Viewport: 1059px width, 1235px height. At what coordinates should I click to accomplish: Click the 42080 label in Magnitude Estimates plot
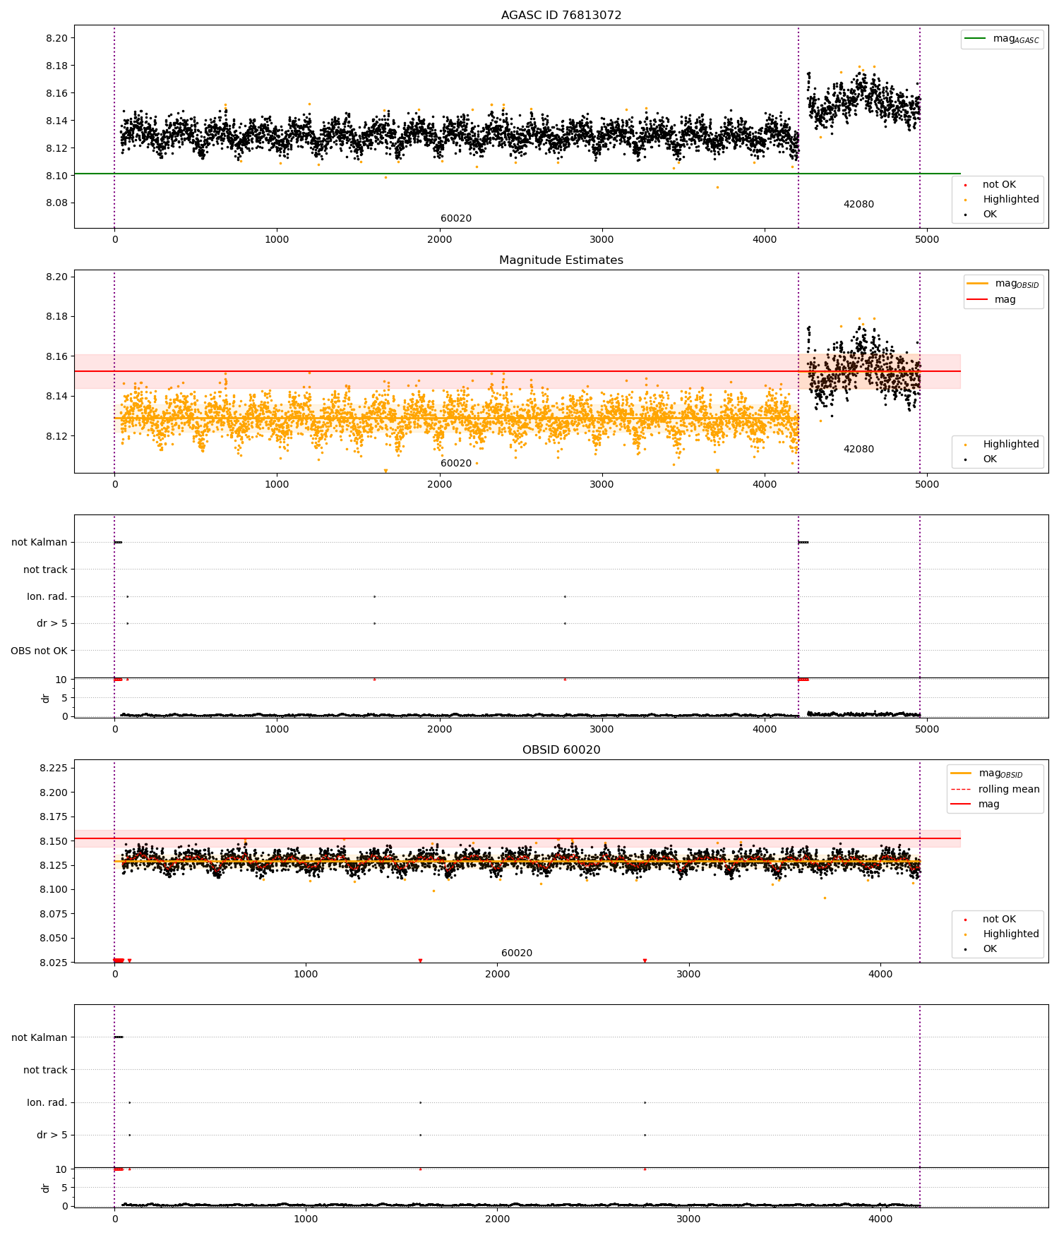click(858, 450)
